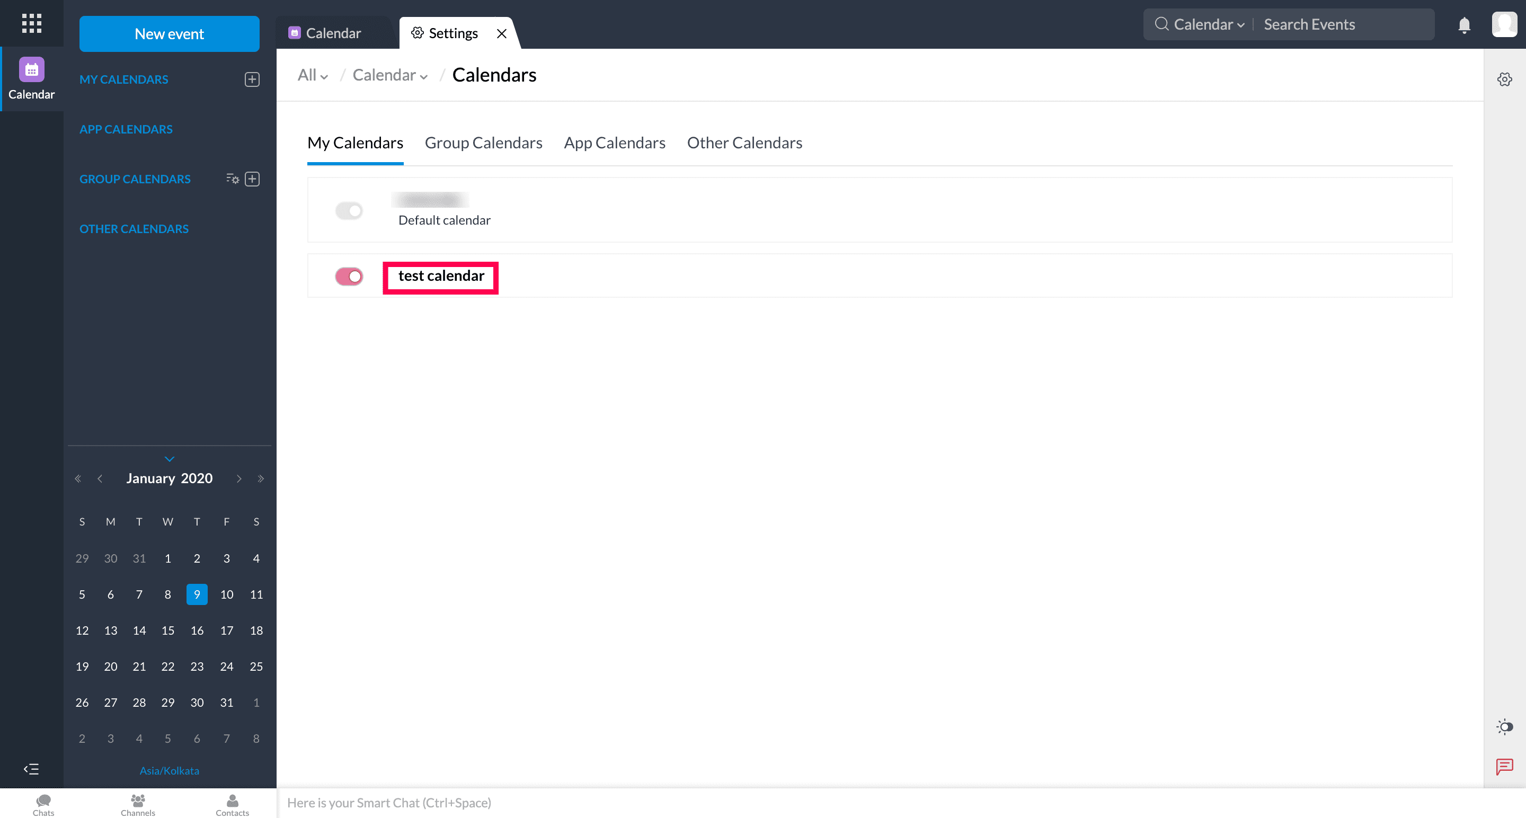Select January 25 in mini calendar
1526x818 pixels.
click(x=256, y=666)
